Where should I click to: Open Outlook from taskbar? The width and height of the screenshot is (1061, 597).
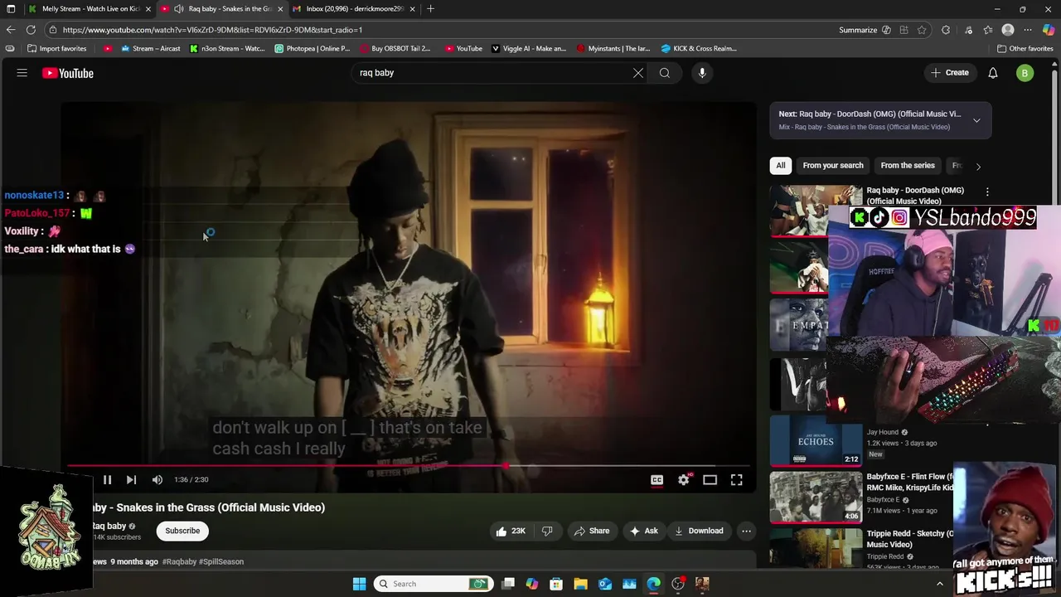(x=605, y=584)
